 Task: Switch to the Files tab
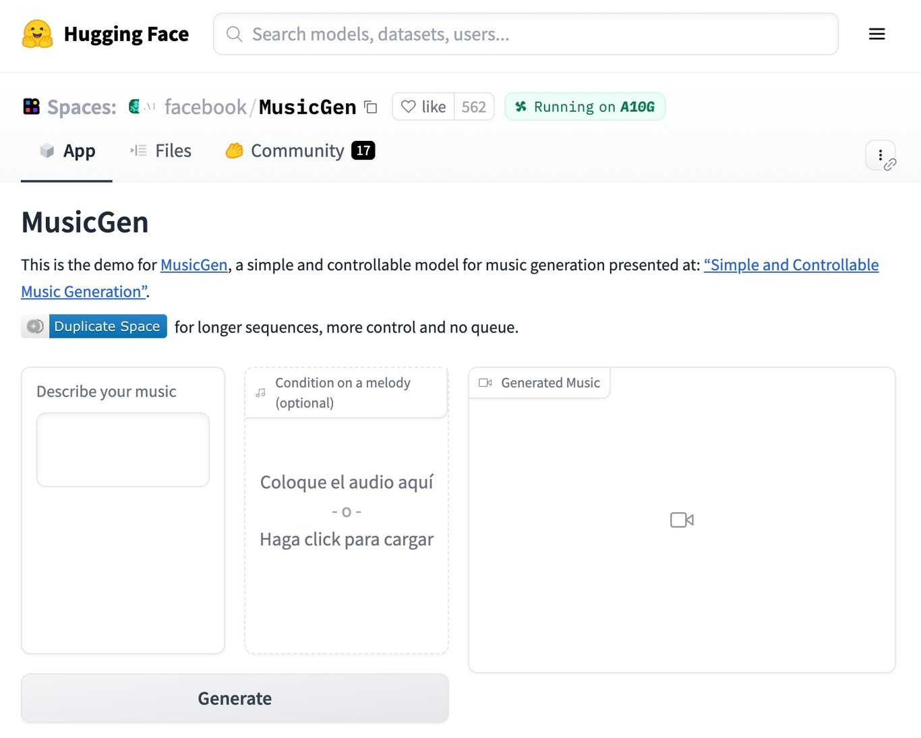pyautogui.click(x=161, y=151)
